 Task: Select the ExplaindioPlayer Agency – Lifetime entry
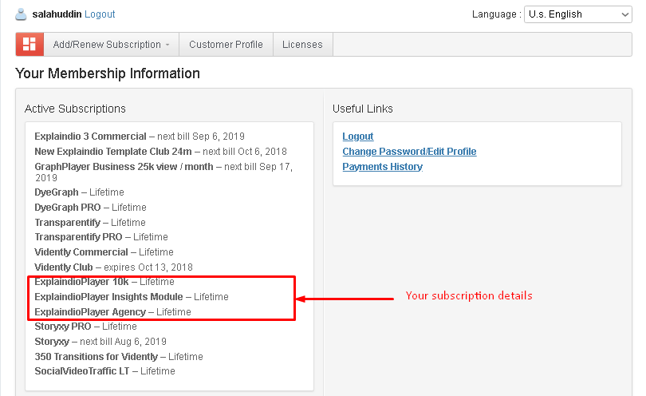point(112,312)
